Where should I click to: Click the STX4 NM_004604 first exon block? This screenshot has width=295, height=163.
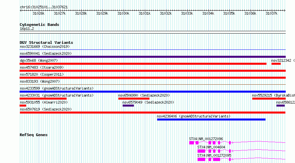(201, 151)
